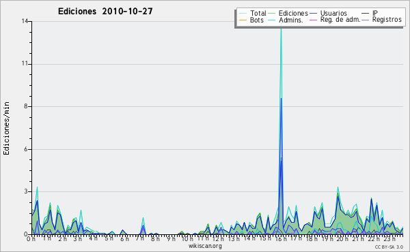Click the 'Registros' legend label
The image size is (410, 252).
387,20
